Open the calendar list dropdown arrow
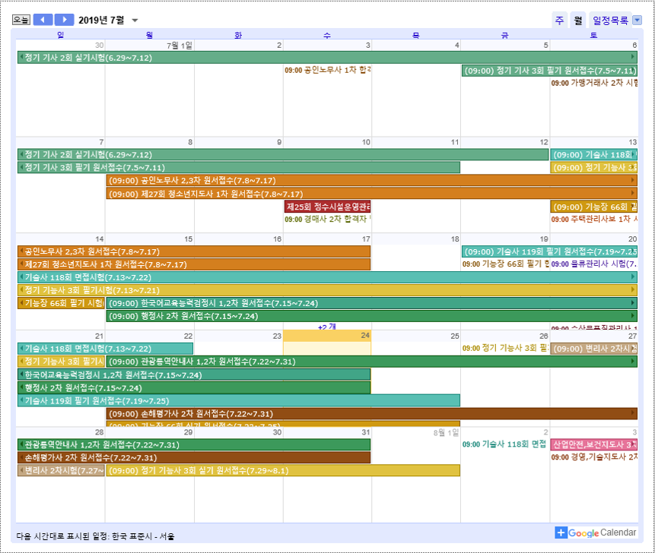 click(637, 21)
